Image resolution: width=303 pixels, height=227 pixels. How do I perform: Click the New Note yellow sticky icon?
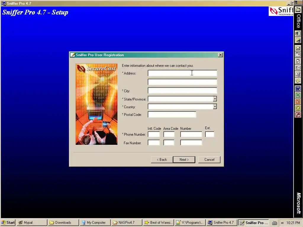[x=298, y=81]
